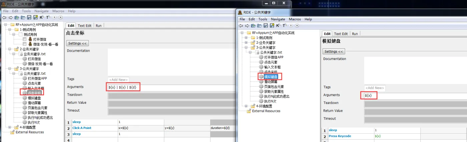This screenshot has width=467, height=142.
Task: Open Tools menu in left RIDE window
Action: pos(26,11)
